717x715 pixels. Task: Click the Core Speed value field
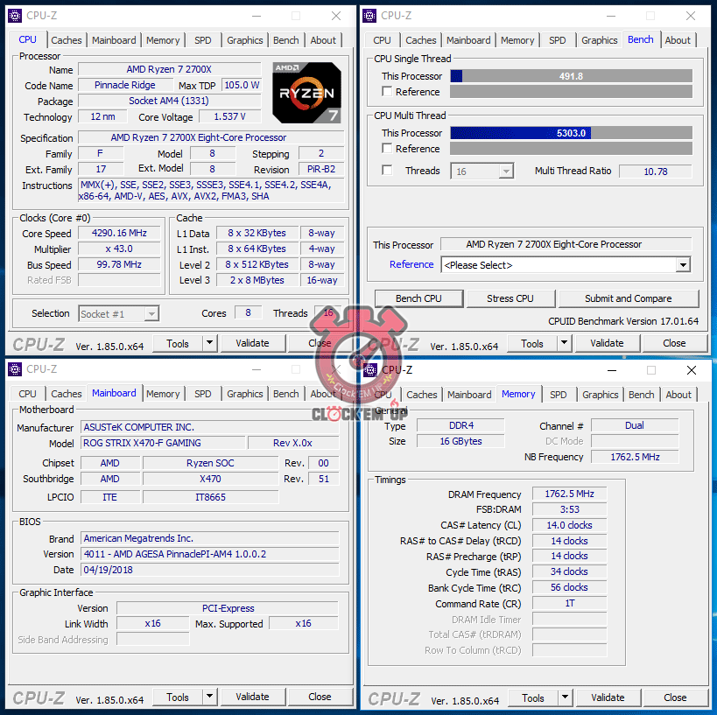[119, 234]
